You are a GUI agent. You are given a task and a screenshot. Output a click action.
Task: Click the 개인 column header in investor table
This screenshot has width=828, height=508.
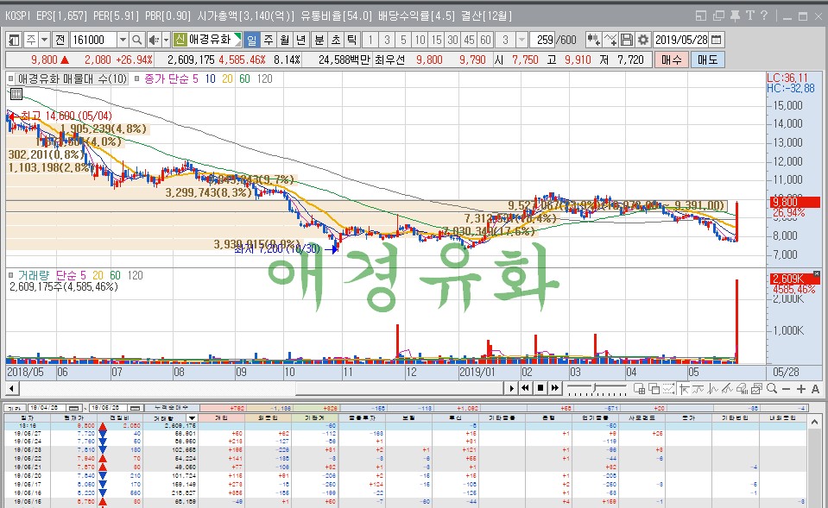(221, 417)
